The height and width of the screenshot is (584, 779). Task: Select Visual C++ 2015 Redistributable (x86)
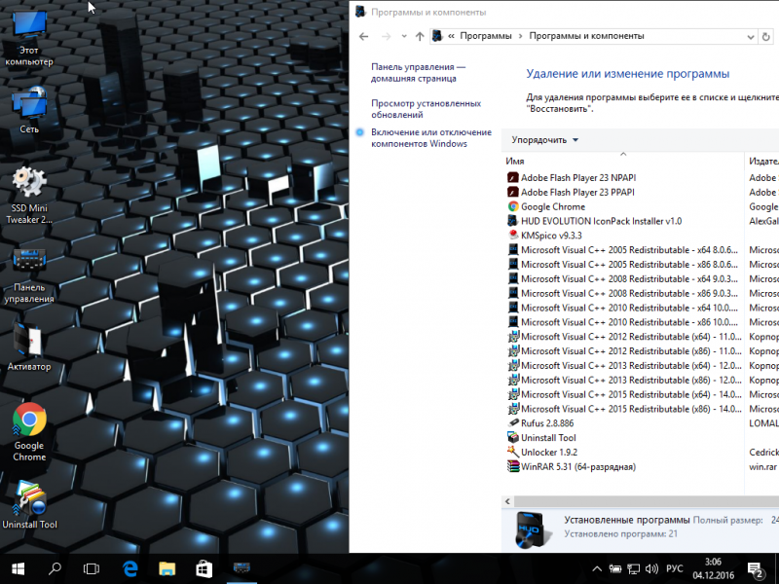point(624,409)
